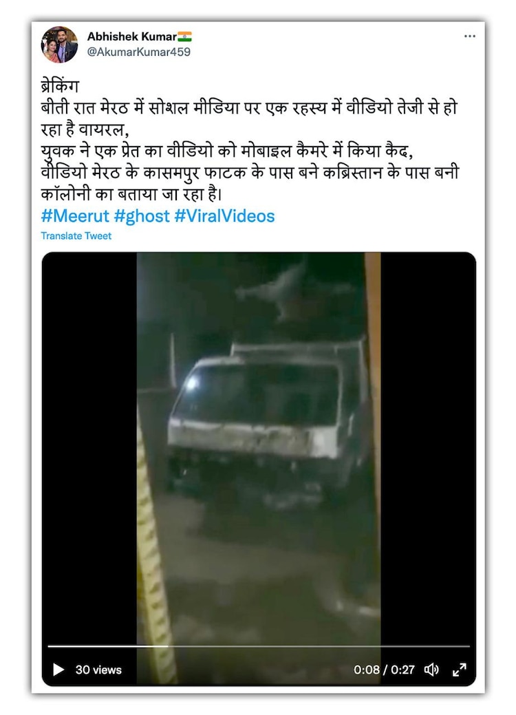Click the played portion of the progress bar
The width and height of the screenshot is (516, 715).
(107, 646)
